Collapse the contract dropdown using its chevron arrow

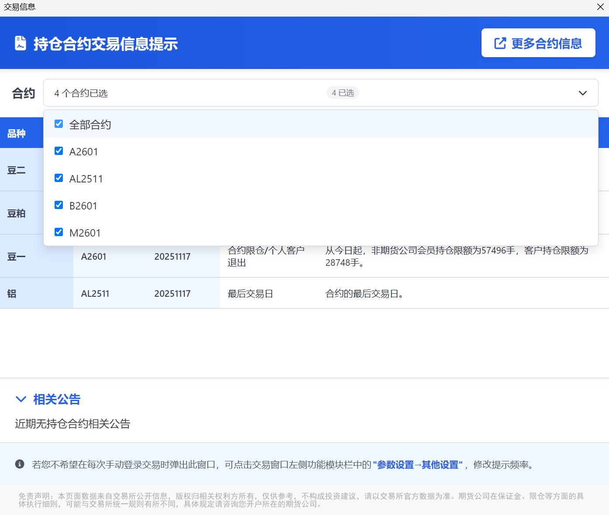point(582,93)
